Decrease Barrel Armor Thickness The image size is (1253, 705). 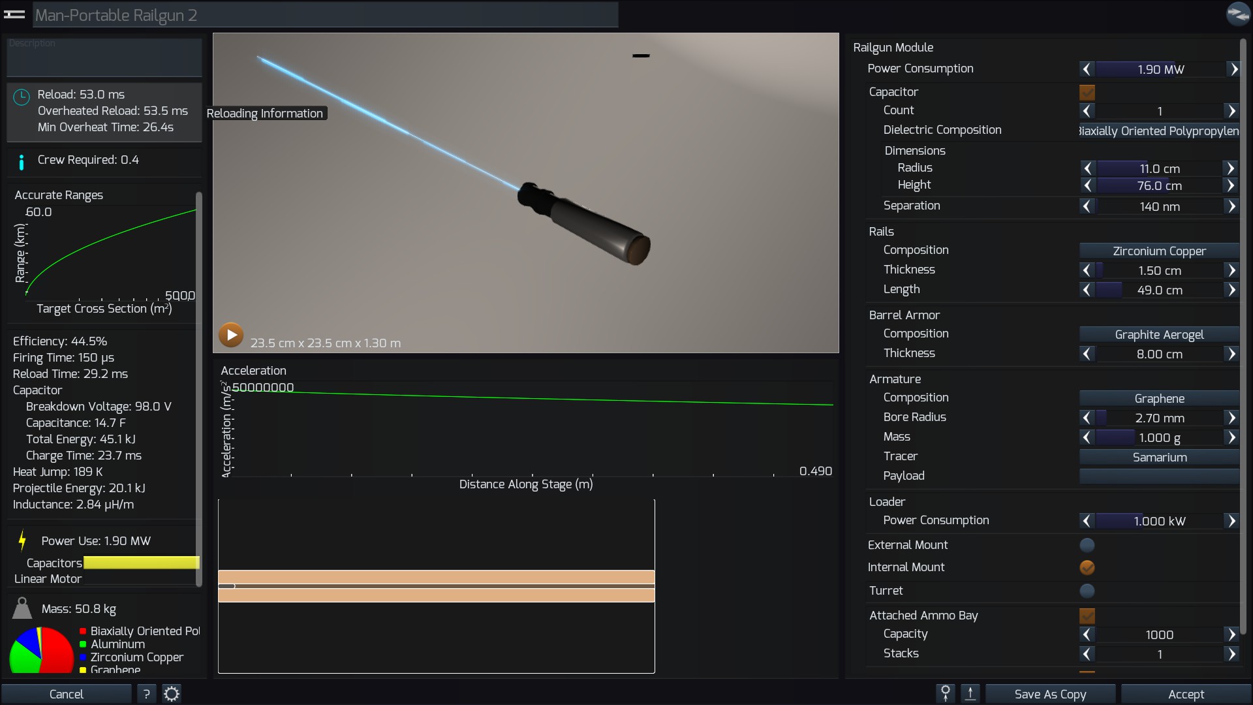point(1087,354)
